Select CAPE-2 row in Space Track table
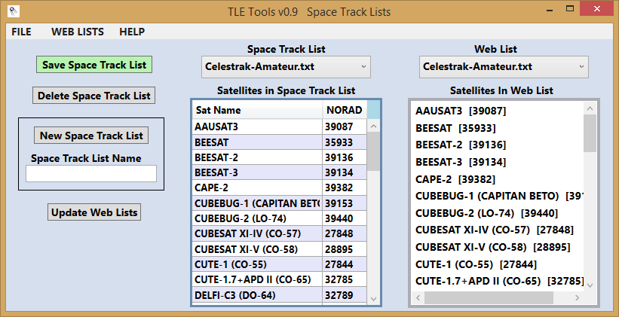The image size is (619, 317). [280, 187]
